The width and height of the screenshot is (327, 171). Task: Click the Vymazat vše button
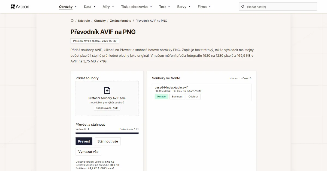[88, 151]
